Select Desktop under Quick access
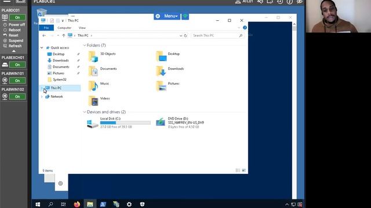Viewport: 371px width, 208px height. 59,54
